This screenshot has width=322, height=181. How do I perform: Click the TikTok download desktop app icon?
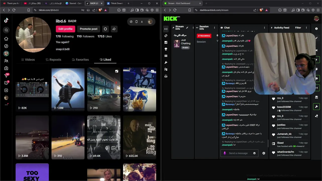coord(142,22)
